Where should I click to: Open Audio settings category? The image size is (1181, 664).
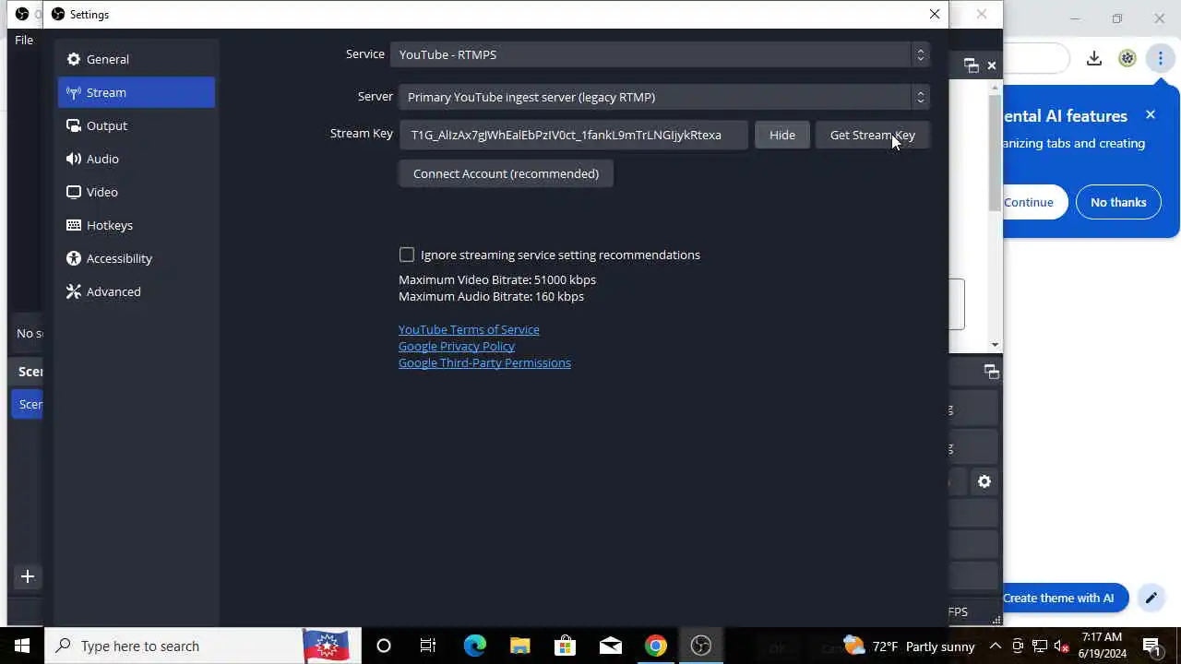point(136,159)
